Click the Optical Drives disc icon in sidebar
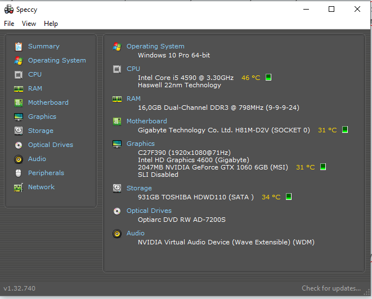This screenshot has height=299, width=372. pos(19,145)
